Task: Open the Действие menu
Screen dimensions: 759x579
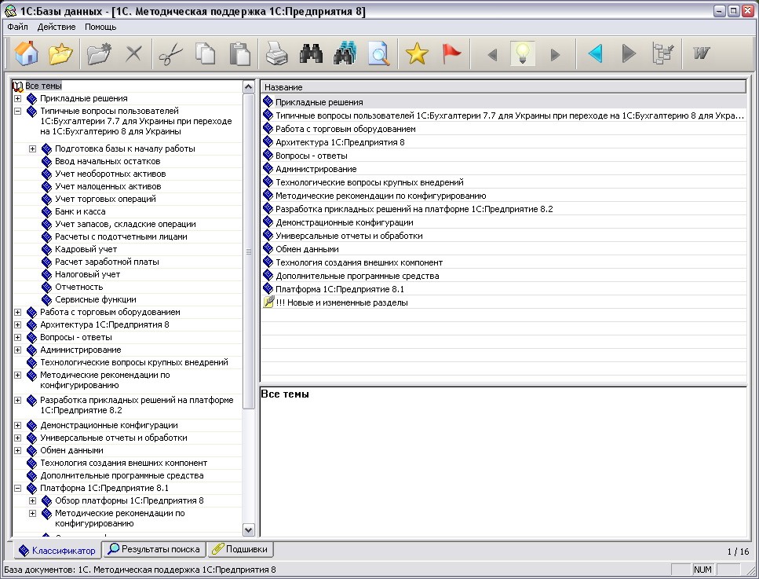Action: click(57, 27)
